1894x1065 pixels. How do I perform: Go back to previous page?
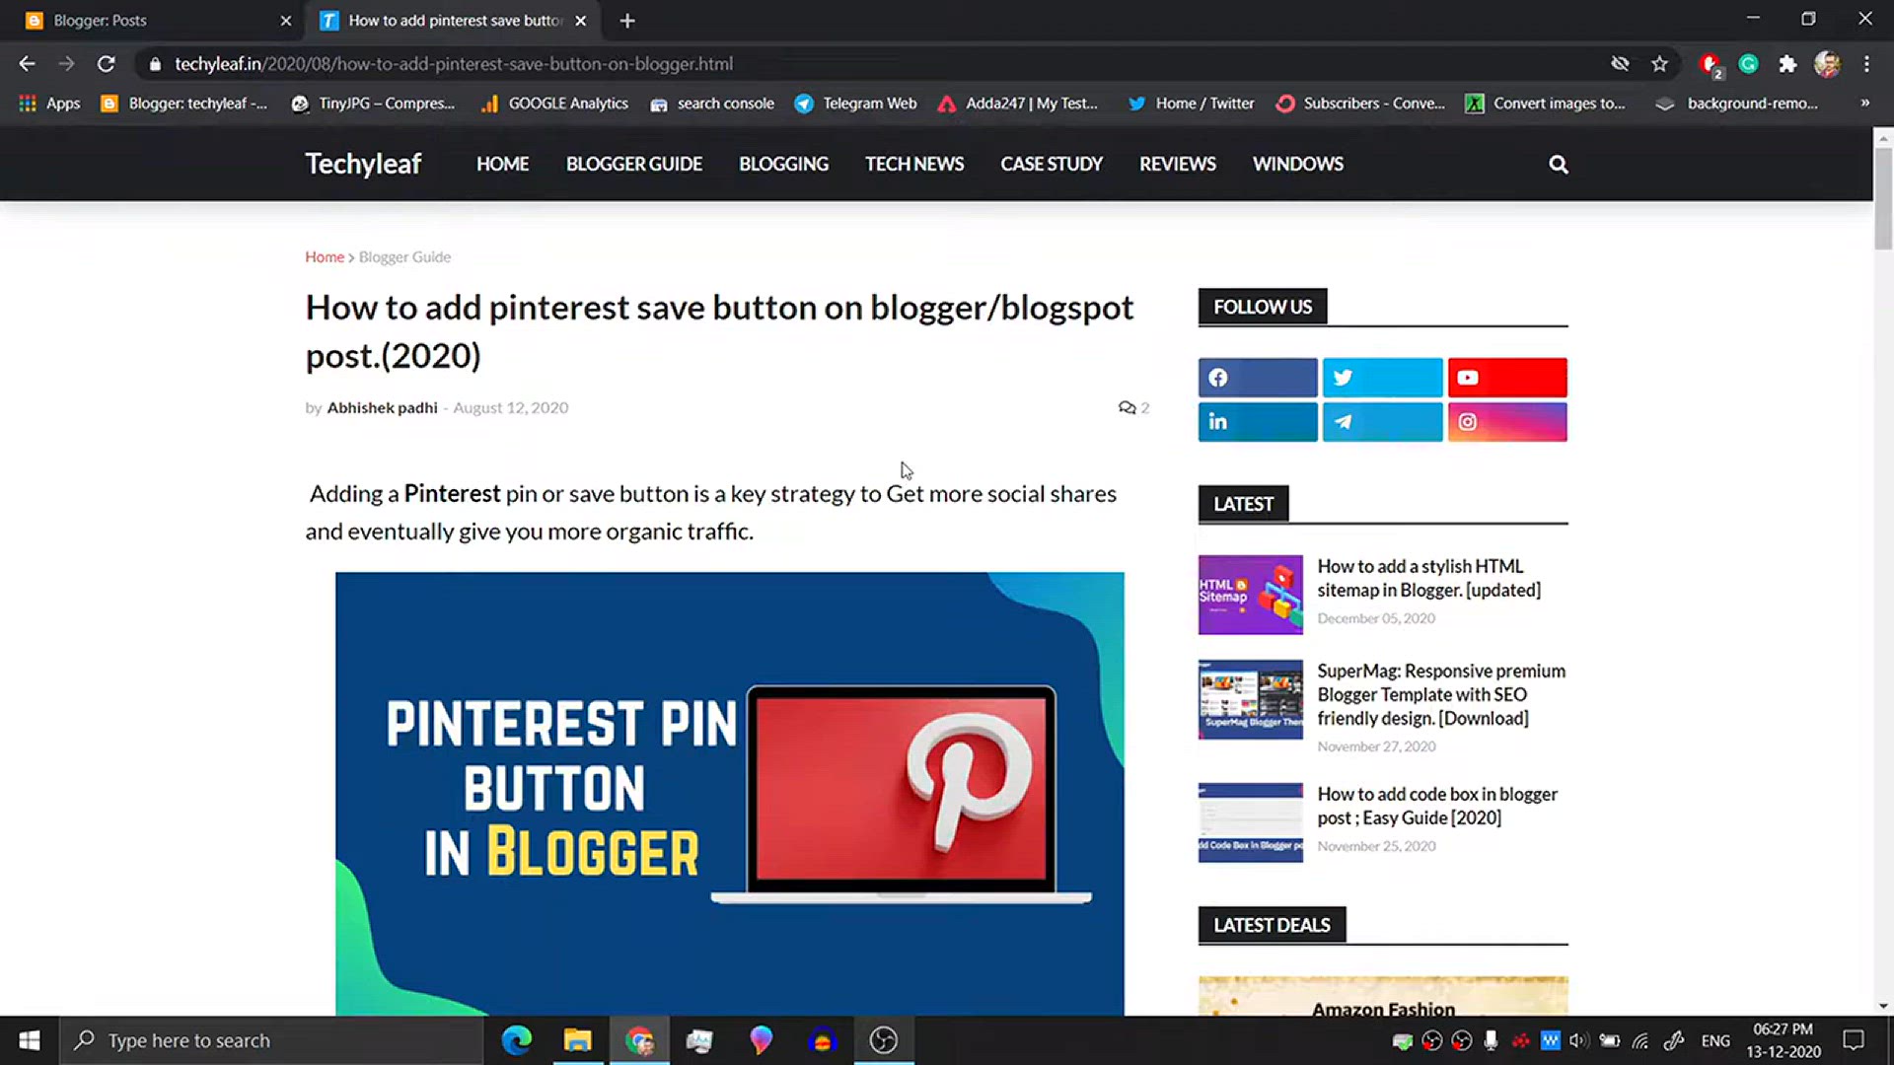[x=27, y=64]
